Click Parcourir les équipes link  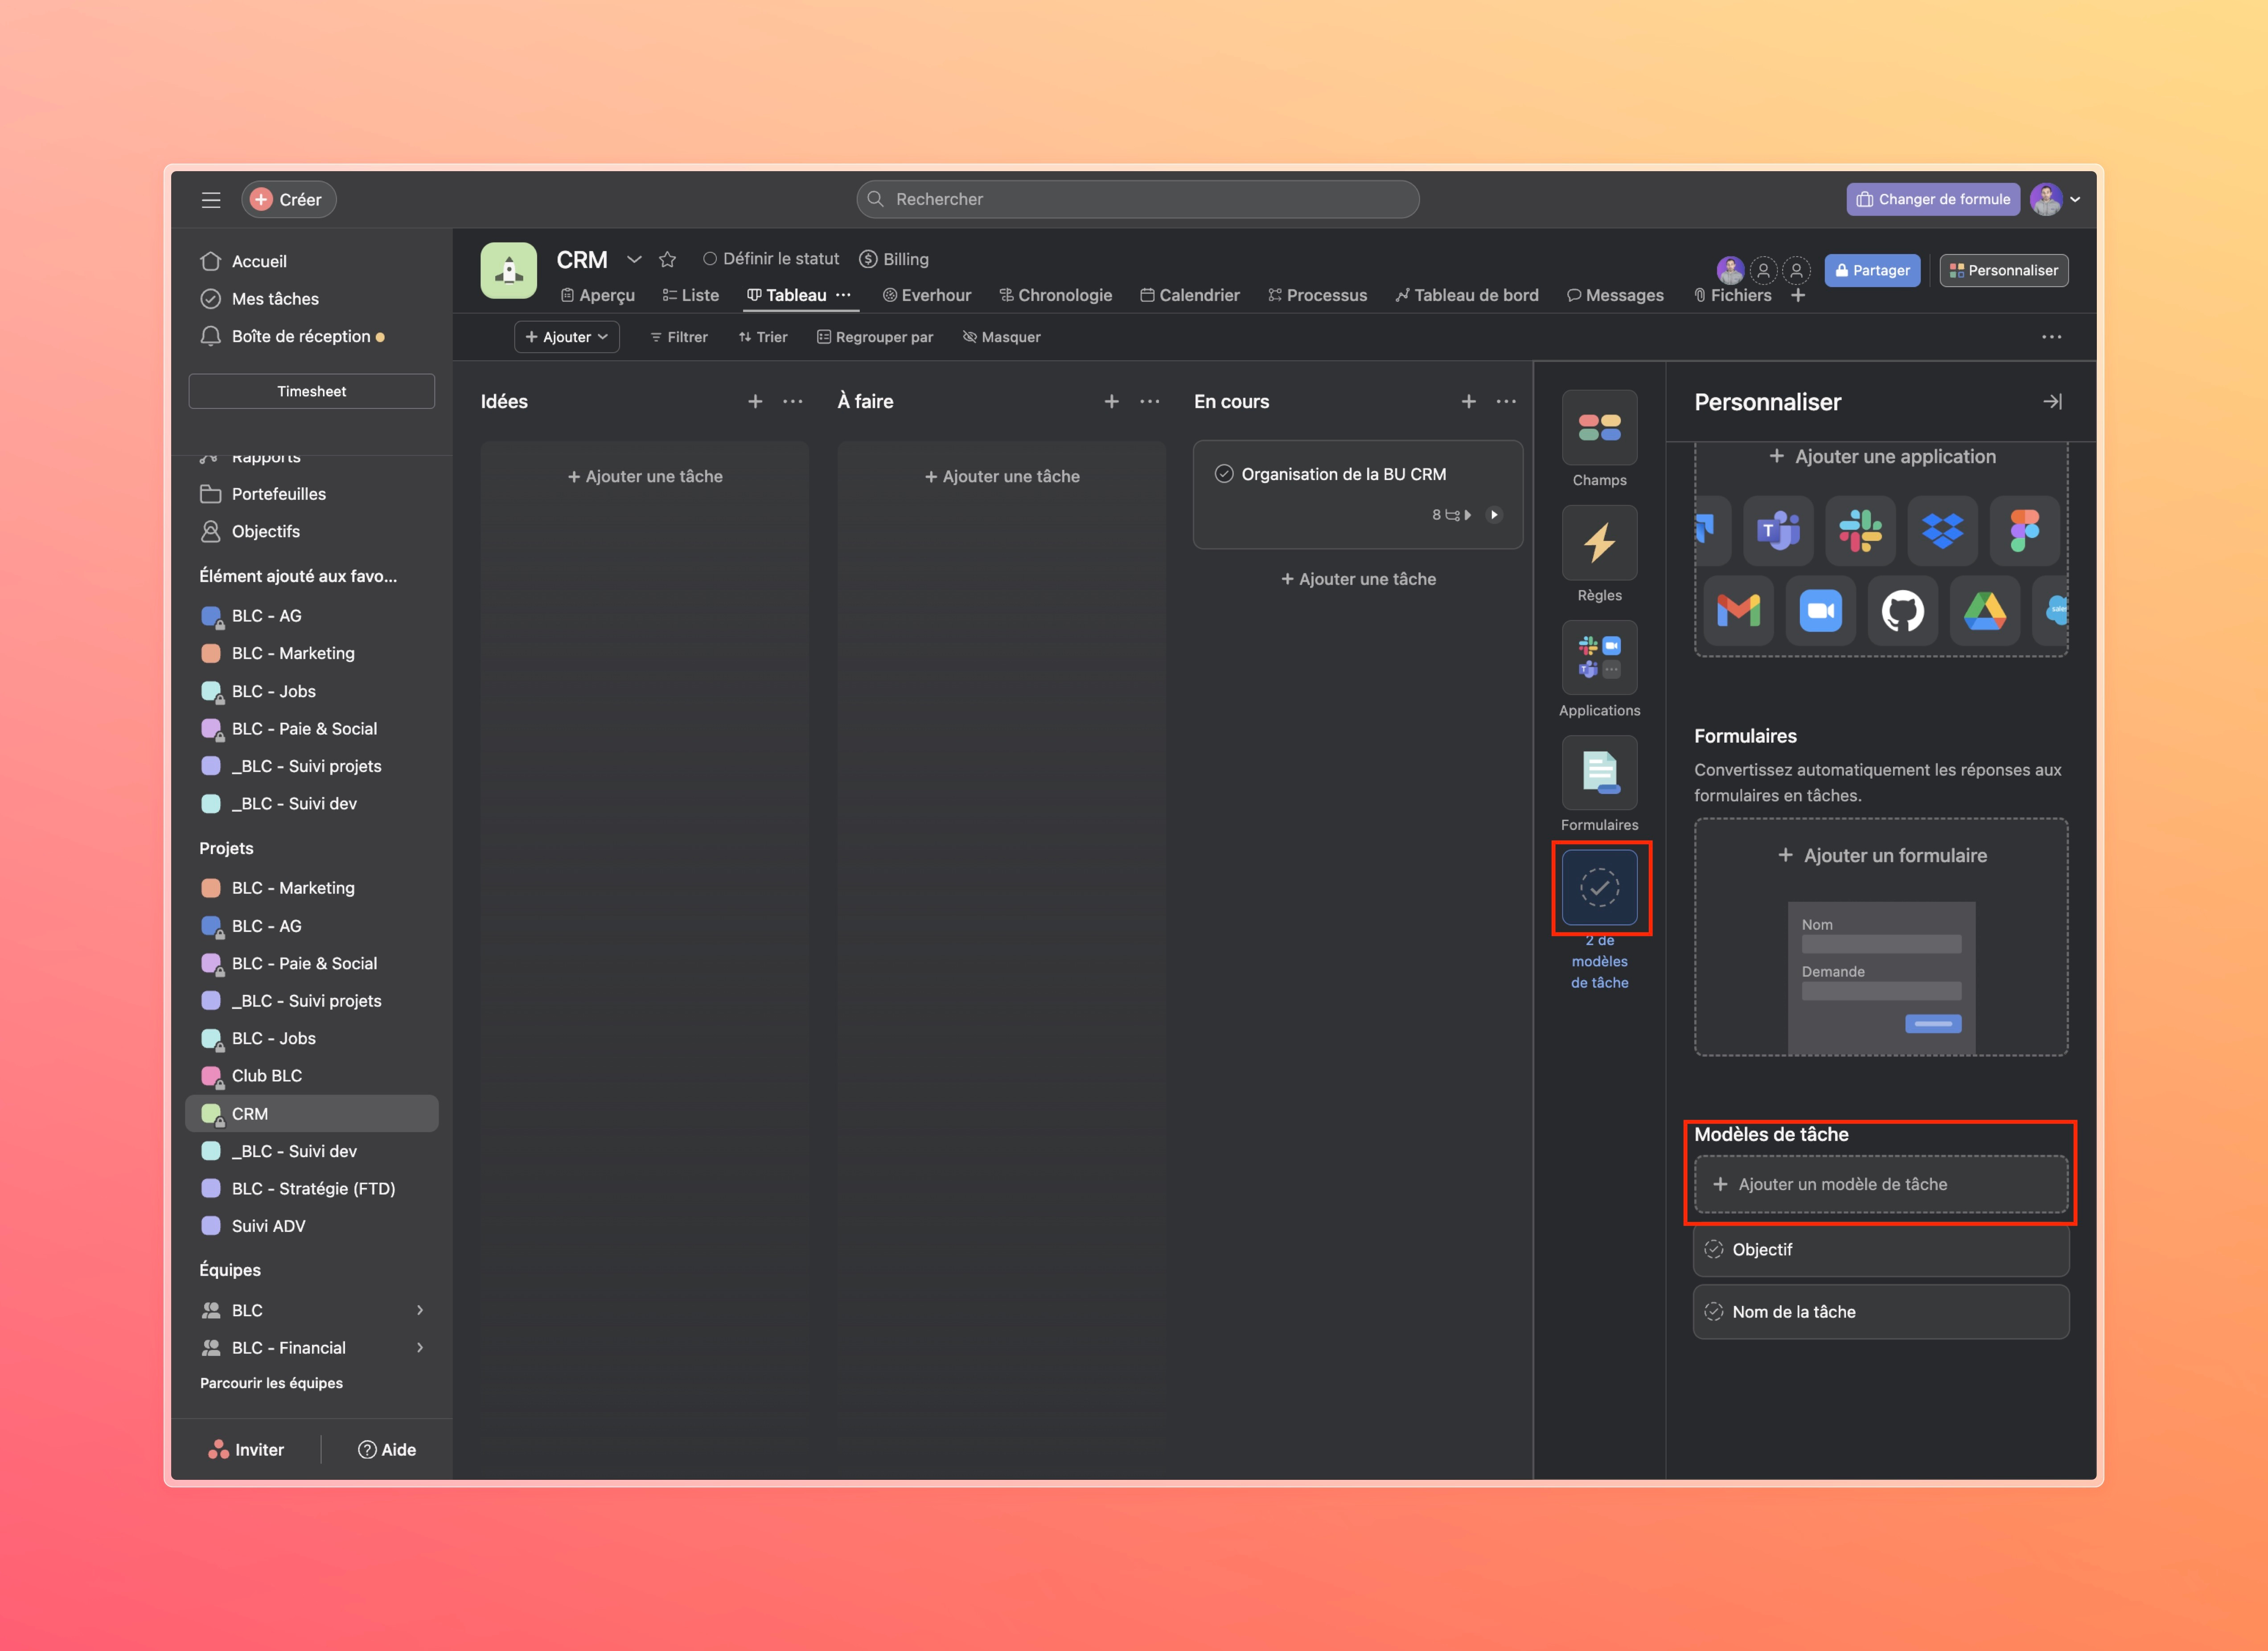coord(271,1384)
